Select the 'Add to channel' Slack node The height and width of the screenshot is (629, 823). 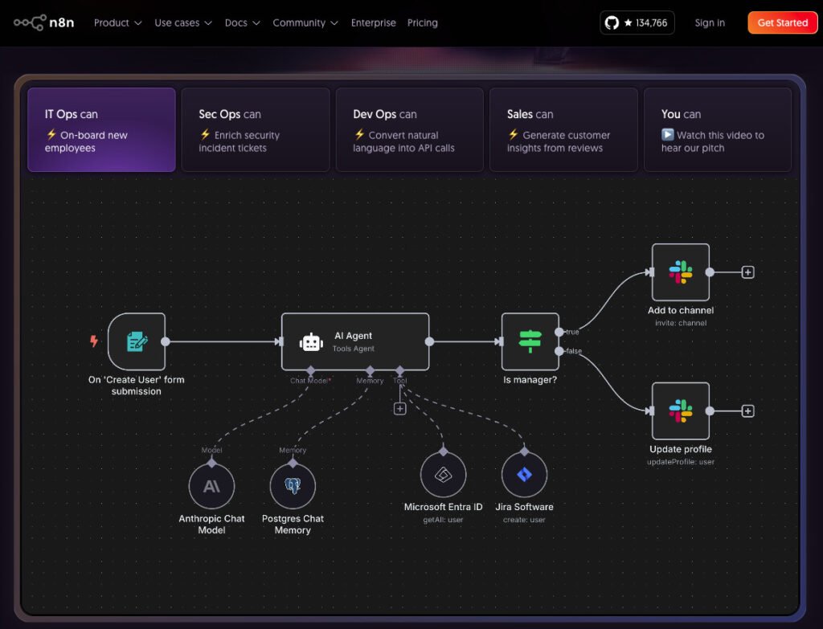[680, 272]
